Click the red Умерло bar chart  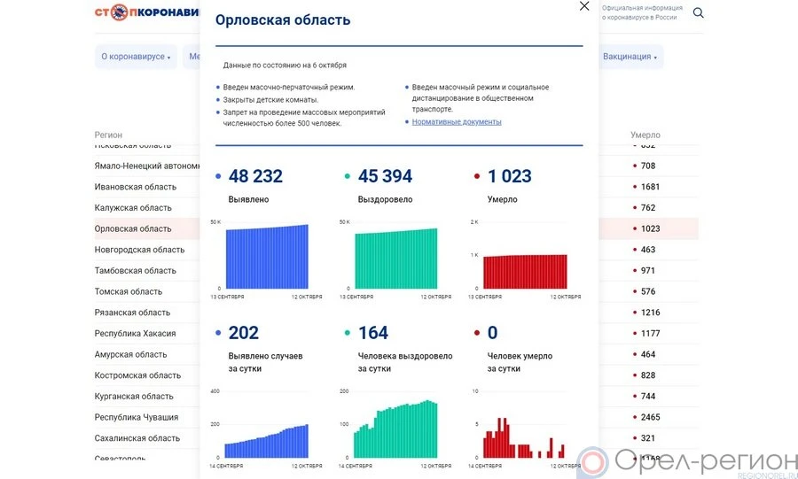(x=526, y=271)
